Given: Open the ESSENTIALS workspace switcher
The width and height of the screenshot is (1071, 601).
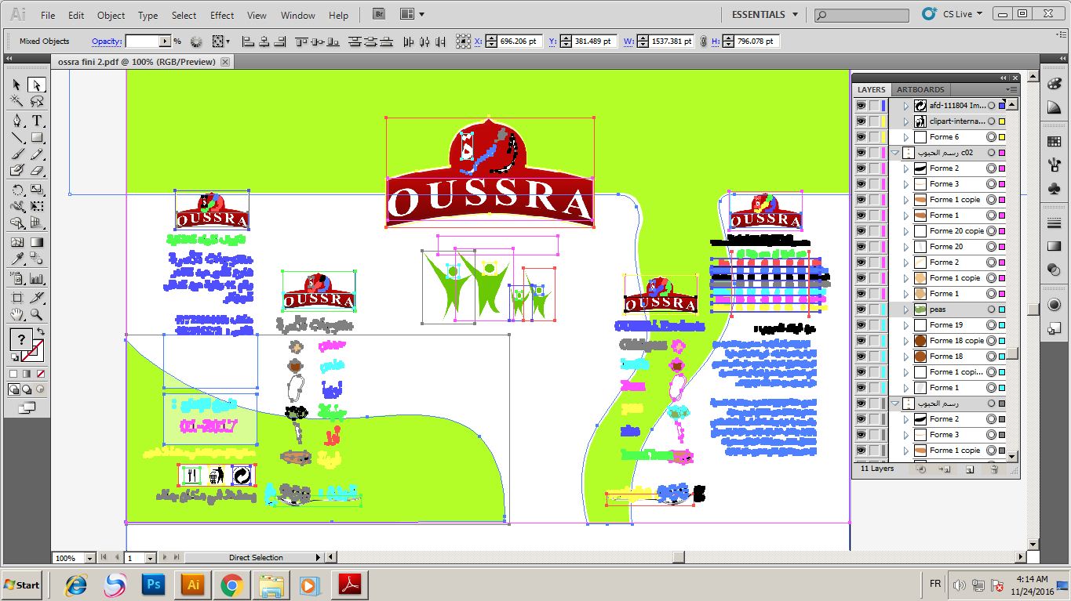Looking at the screenshot, I should (764, 14).
